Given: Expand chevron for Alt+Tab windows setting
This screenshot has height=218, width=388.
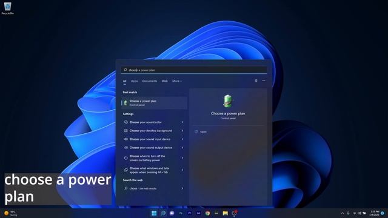Looking at the screenshot, I should pos(182,170).
